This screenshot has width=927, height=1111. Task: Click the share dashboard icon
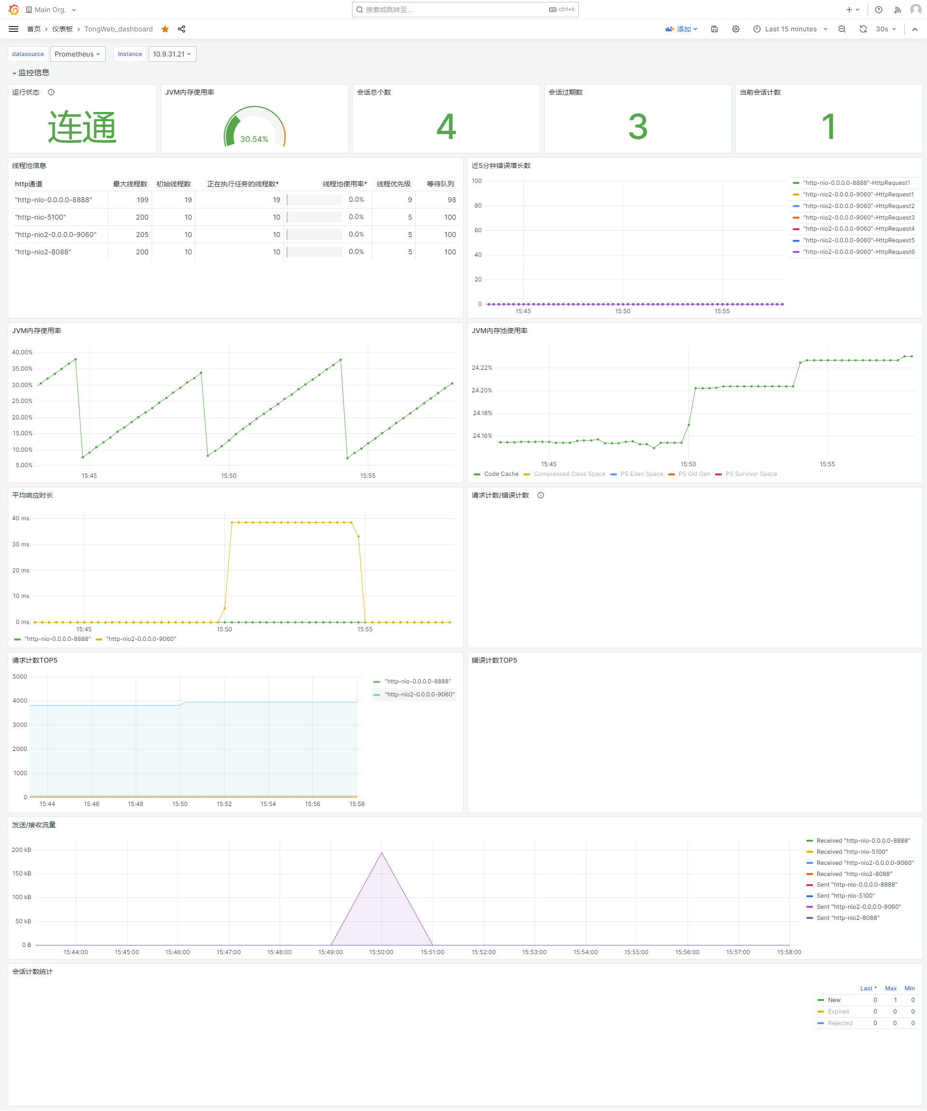[x=182, y=29]
